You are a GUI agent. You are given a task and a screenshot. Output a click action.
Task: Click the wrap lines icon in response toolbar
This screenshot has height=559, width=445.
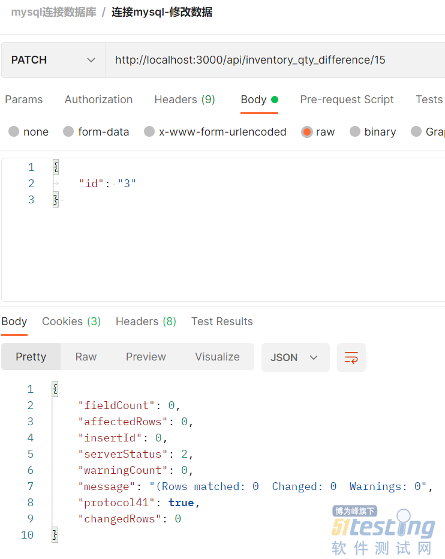click(x=351, y=357)
